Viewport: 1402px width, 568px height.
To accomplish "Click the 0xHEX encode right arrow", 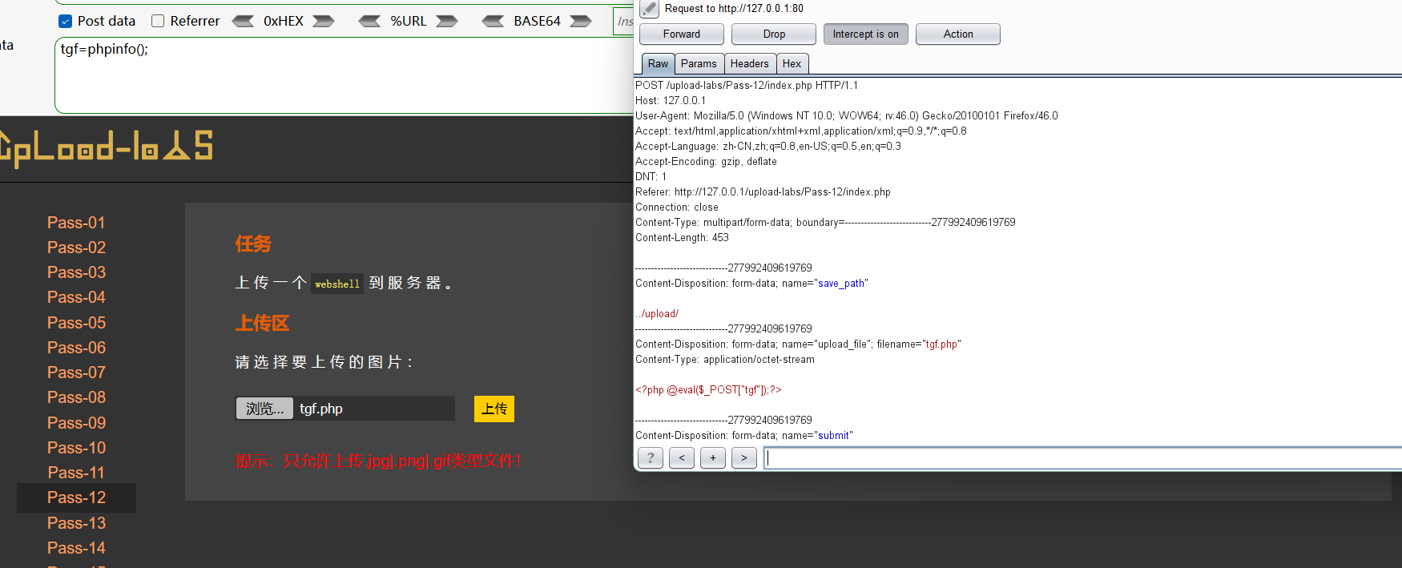I will pos(324,21).
